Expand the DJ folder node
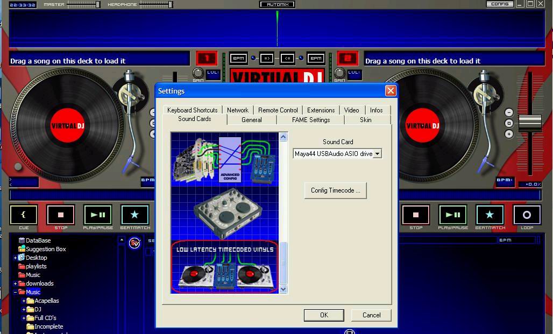The width and height of the screenshot is (553, 334). (x=24, y=309)
